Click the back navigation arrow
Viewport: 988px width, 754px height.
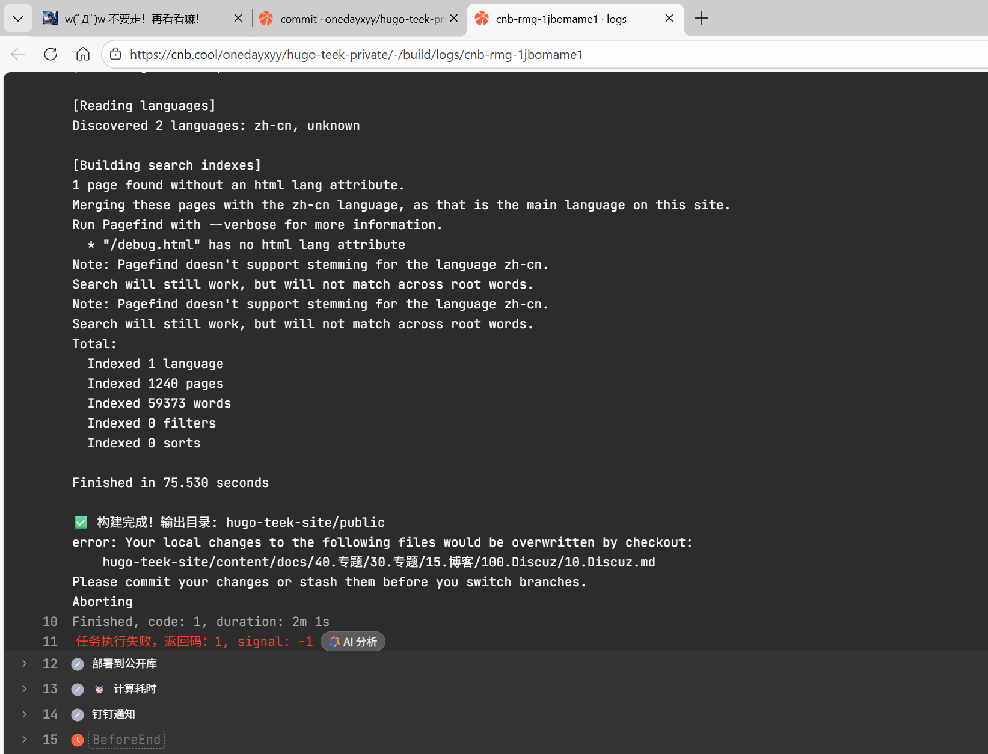click(x=18, y=54)
